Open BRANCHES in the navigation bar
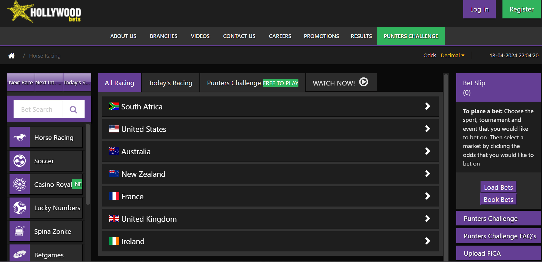Viewport: 542px width, 262px height. 164,36
